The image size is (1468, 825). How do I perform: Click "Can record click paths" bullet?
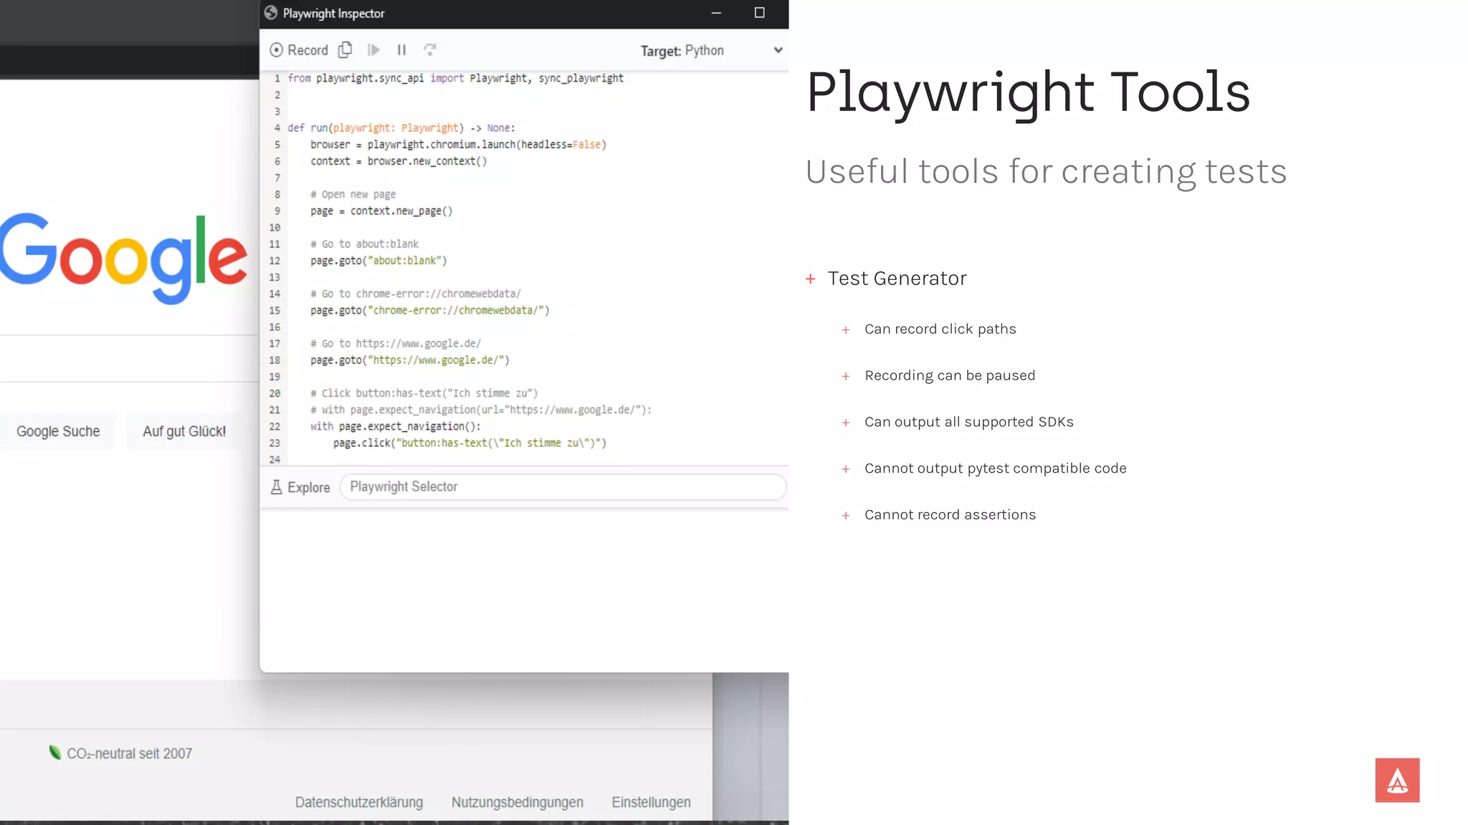click(940, 329)
